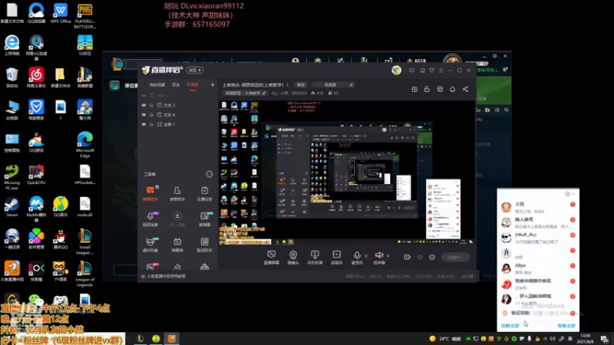Toggle the lock on the 文本 3 source

pyautogui.click(x=151, y=105)
